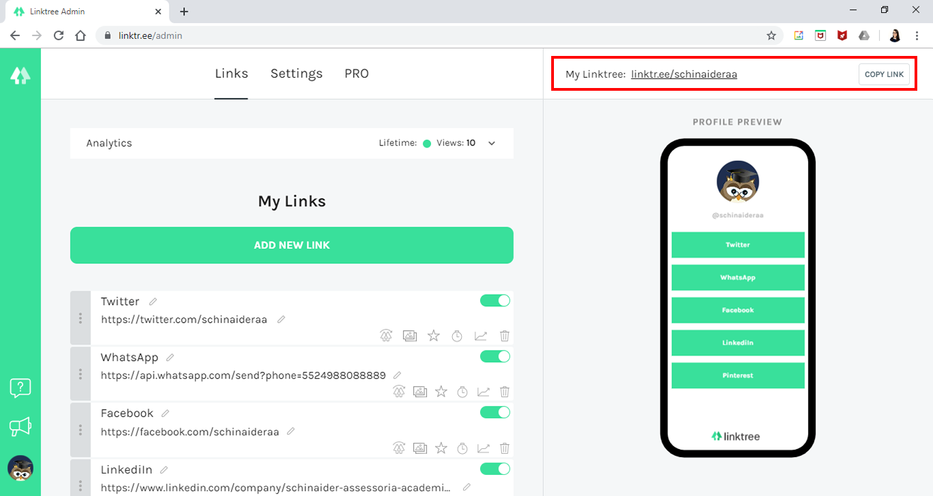This screenshot has height=496, width=933.
Task: Edit the Twitter URL with pencil icon
Action: coord(281,319)
